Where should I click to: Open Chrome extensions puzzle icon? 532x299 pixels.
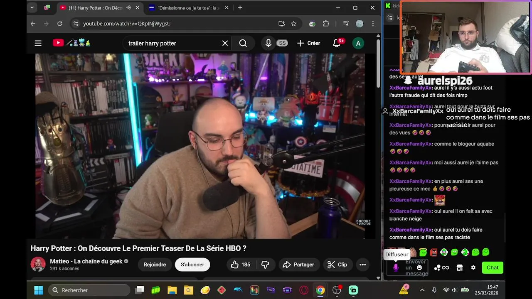click(x=326, y=24)
